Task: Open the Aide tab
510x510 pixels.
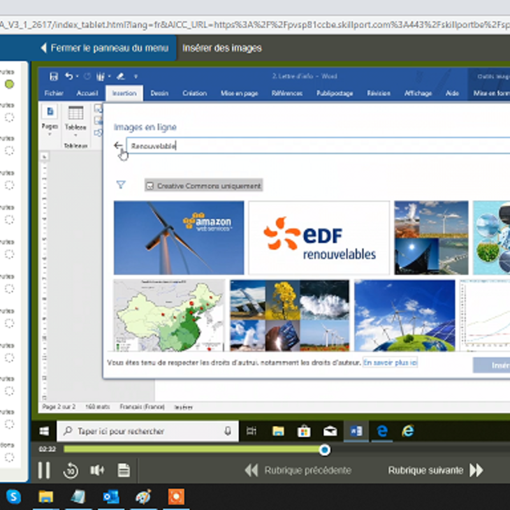Action: click(x=452, y=93)
